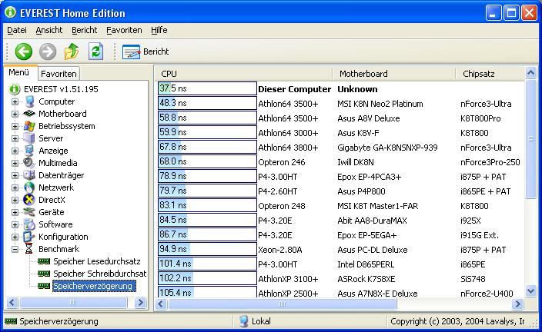Expand the Software tree node

pyautogui.click(x=15, y=224)
